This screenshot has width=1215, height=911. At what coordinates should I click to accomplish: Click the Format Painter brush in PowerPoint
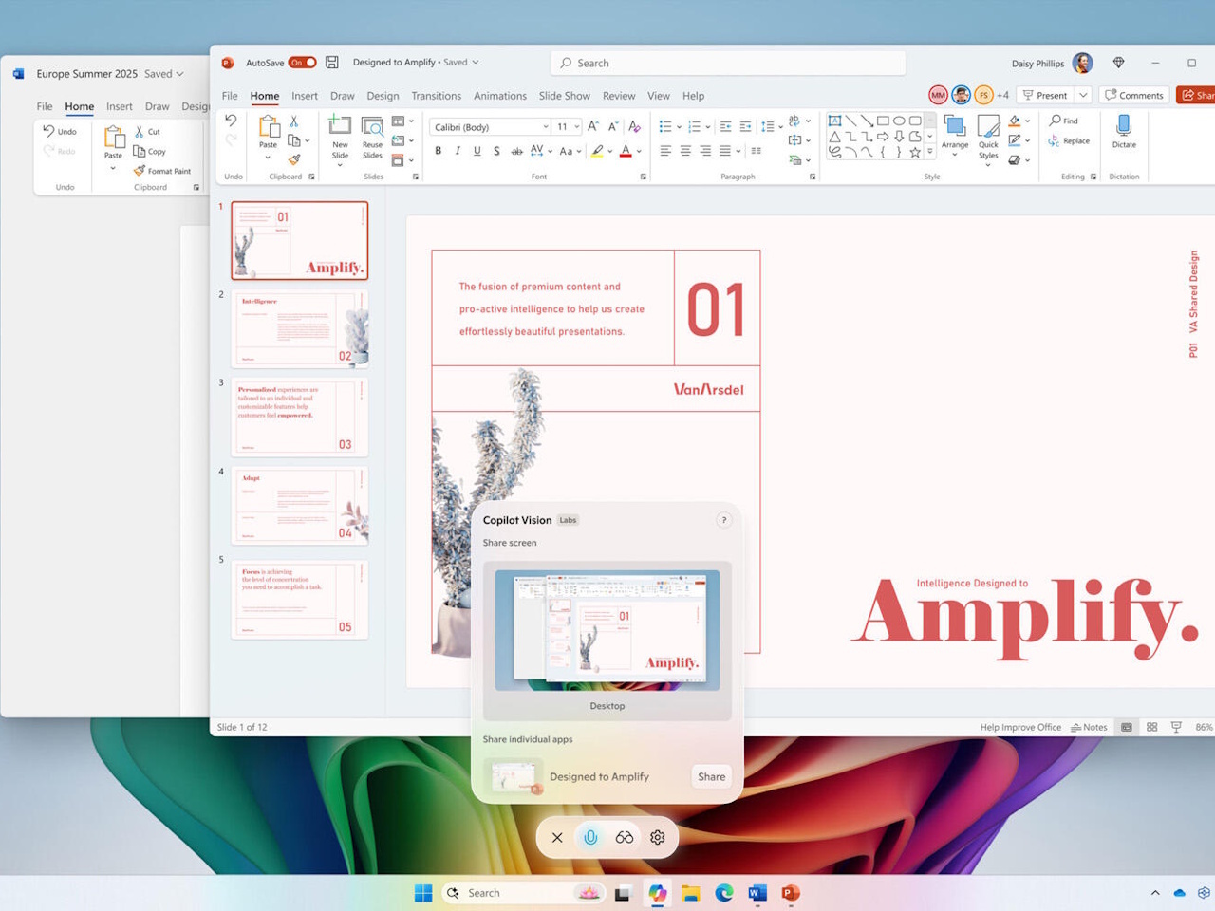point(294,159)
